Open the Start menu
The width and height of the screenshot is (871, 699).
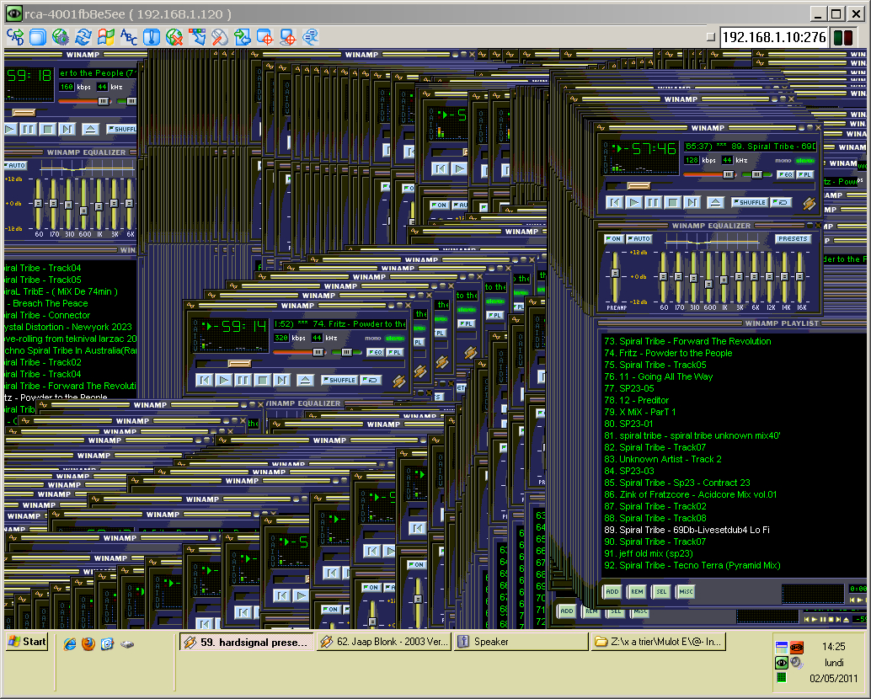27,642
